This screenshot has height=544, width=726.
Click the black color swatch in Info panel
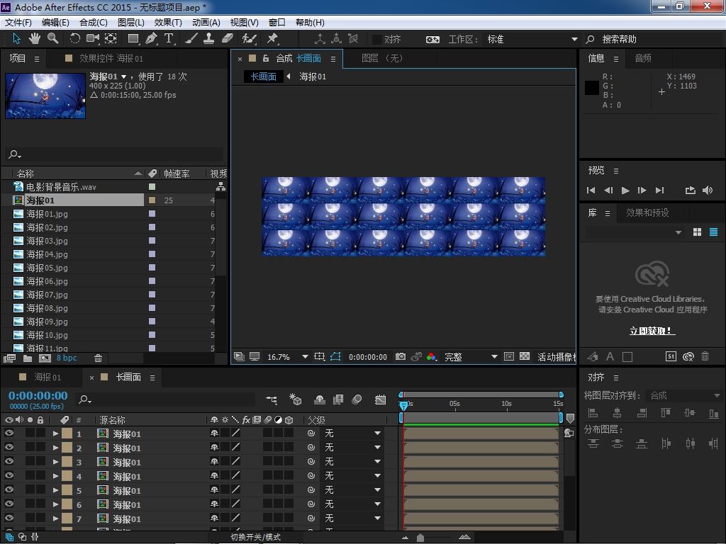tap(591, 87)
